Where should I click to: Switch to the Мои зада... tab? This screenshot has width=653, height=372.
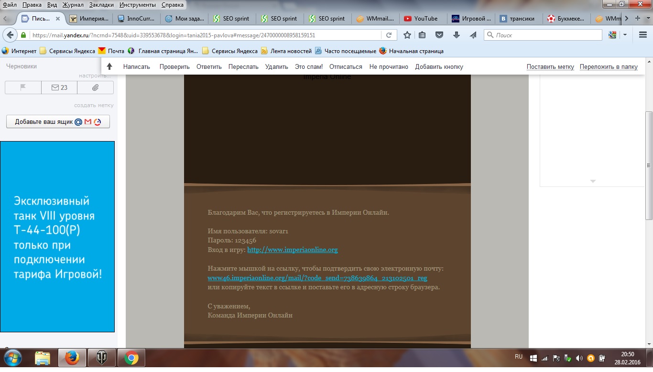point(185,19)
